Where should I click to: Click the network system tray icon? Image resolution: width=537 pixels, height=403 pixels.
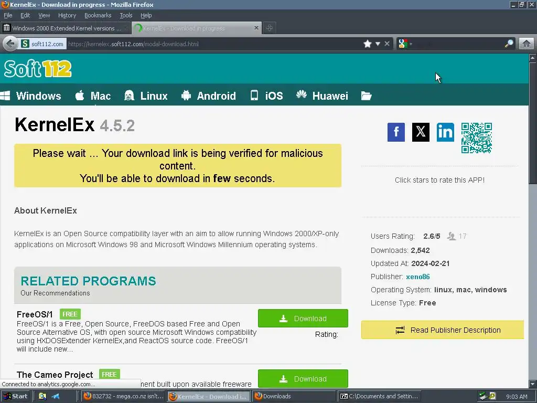[x=483, y=397]
